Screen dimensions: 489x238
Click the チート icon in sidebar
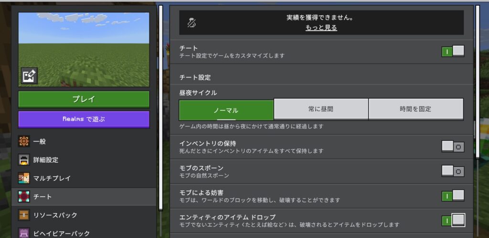point(24,197)
